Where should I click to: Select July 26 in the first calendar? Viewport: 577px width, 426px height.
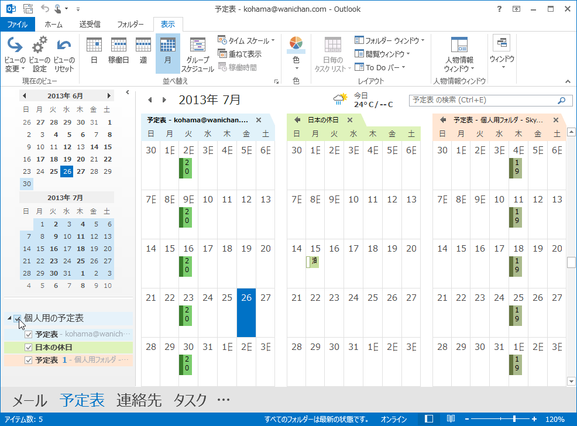(x=246, y=312)
